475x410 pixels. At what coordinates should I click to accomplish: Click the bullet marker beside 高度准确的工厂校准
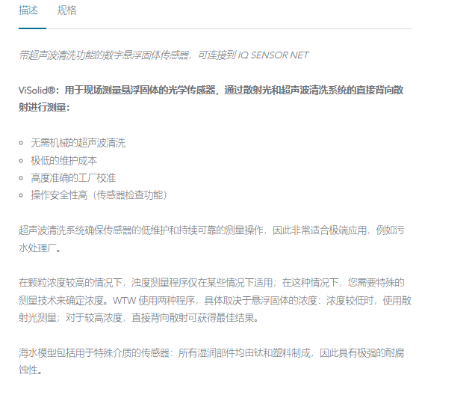(x=21, y=178)
